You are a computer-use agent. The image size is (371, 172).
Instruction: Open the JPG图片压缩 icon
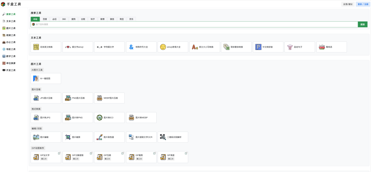pyautogui.click(x=36, y=98)
